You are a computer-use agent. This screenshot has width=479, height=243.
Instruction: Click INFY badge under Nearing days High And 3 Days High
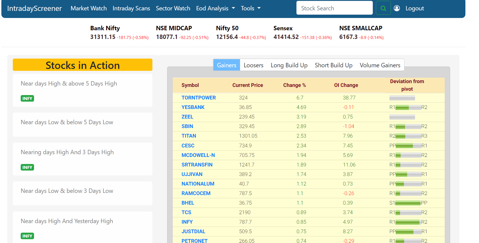[27, 167]
